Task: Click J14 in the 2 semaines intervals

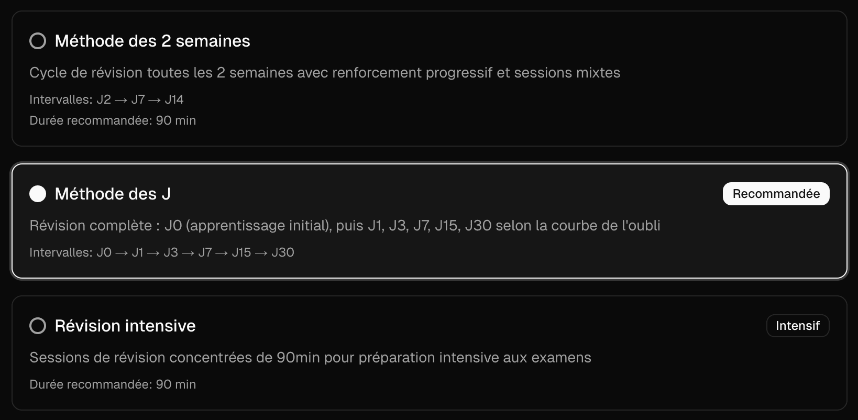Action: click(174, 100)
